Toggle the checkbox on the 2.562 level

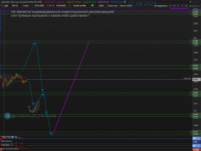point(191,66)
